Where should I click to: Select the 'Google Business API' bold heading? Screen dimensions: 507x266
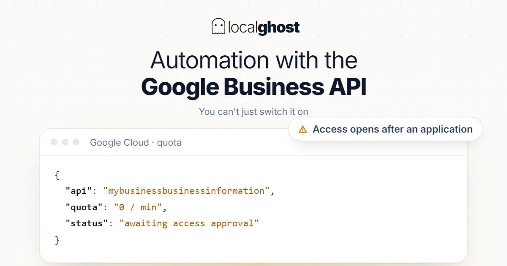tap(253, 87)
